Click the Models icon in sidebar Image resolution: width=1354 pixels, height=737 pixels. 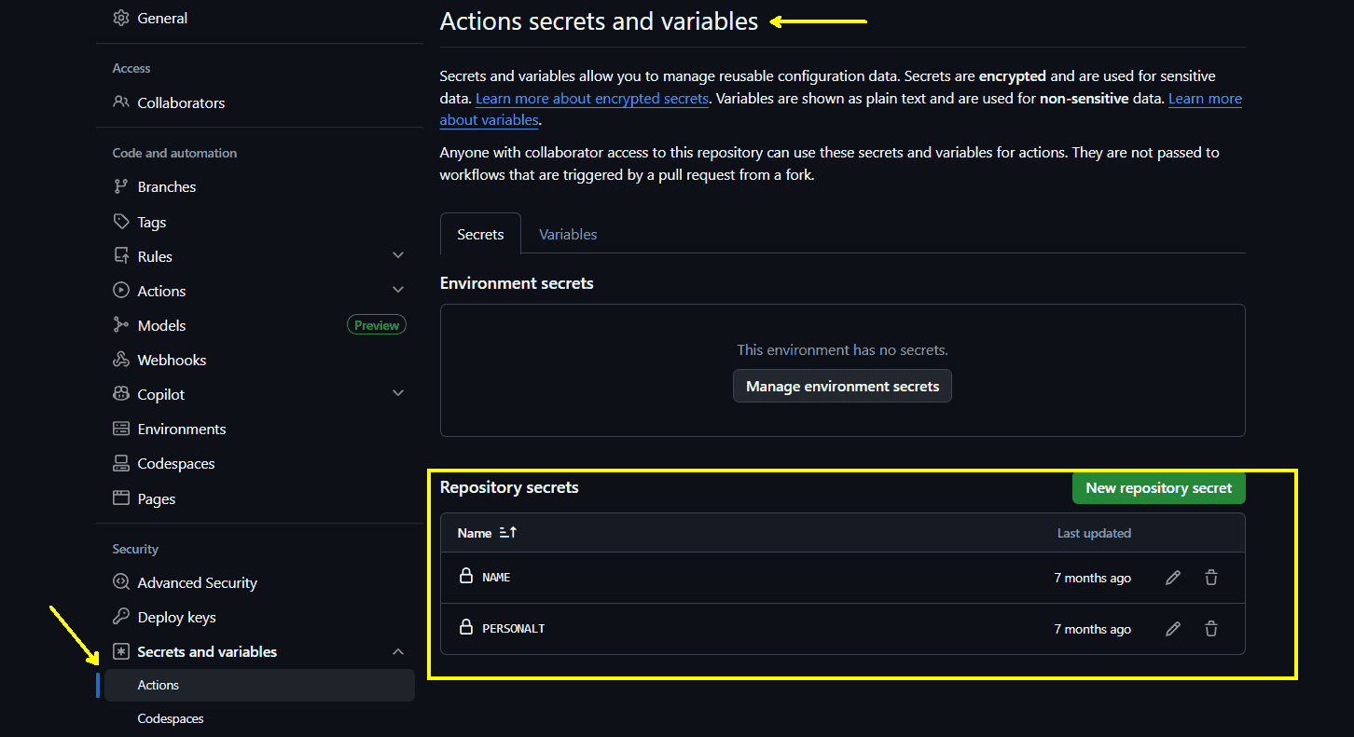(x=120, y=325)
